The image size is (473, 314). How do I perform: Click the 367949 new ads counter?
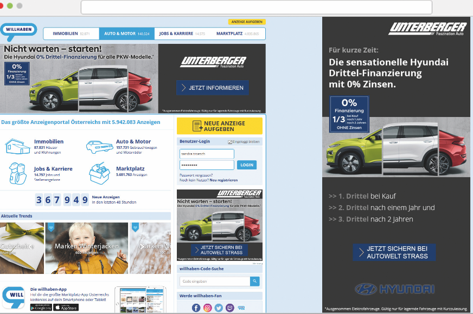(62, 200)
